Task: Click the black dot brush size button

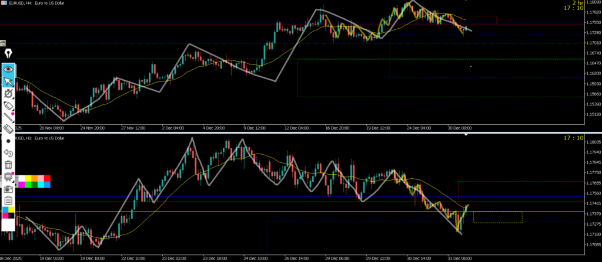Action: (9, 141)
